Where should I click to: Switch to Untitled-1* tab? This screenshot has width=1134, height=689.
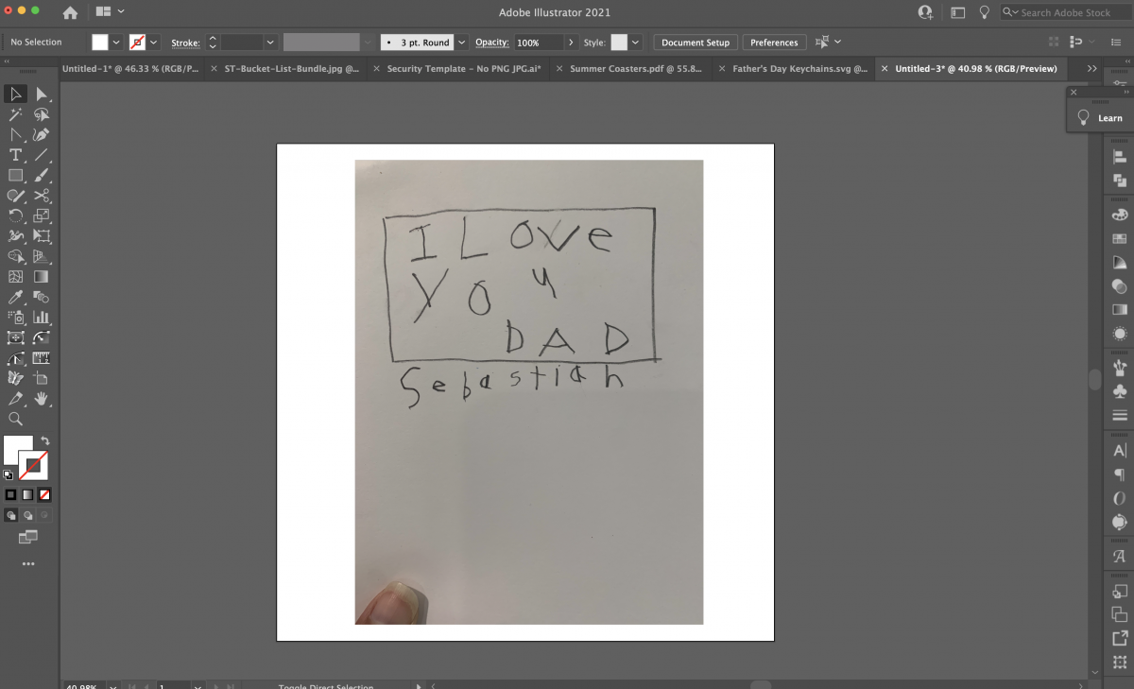(x=130, y=69)
